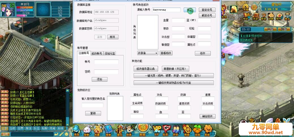
Task: Expand the 改装备 dropdown
Action: pos(148,53)
